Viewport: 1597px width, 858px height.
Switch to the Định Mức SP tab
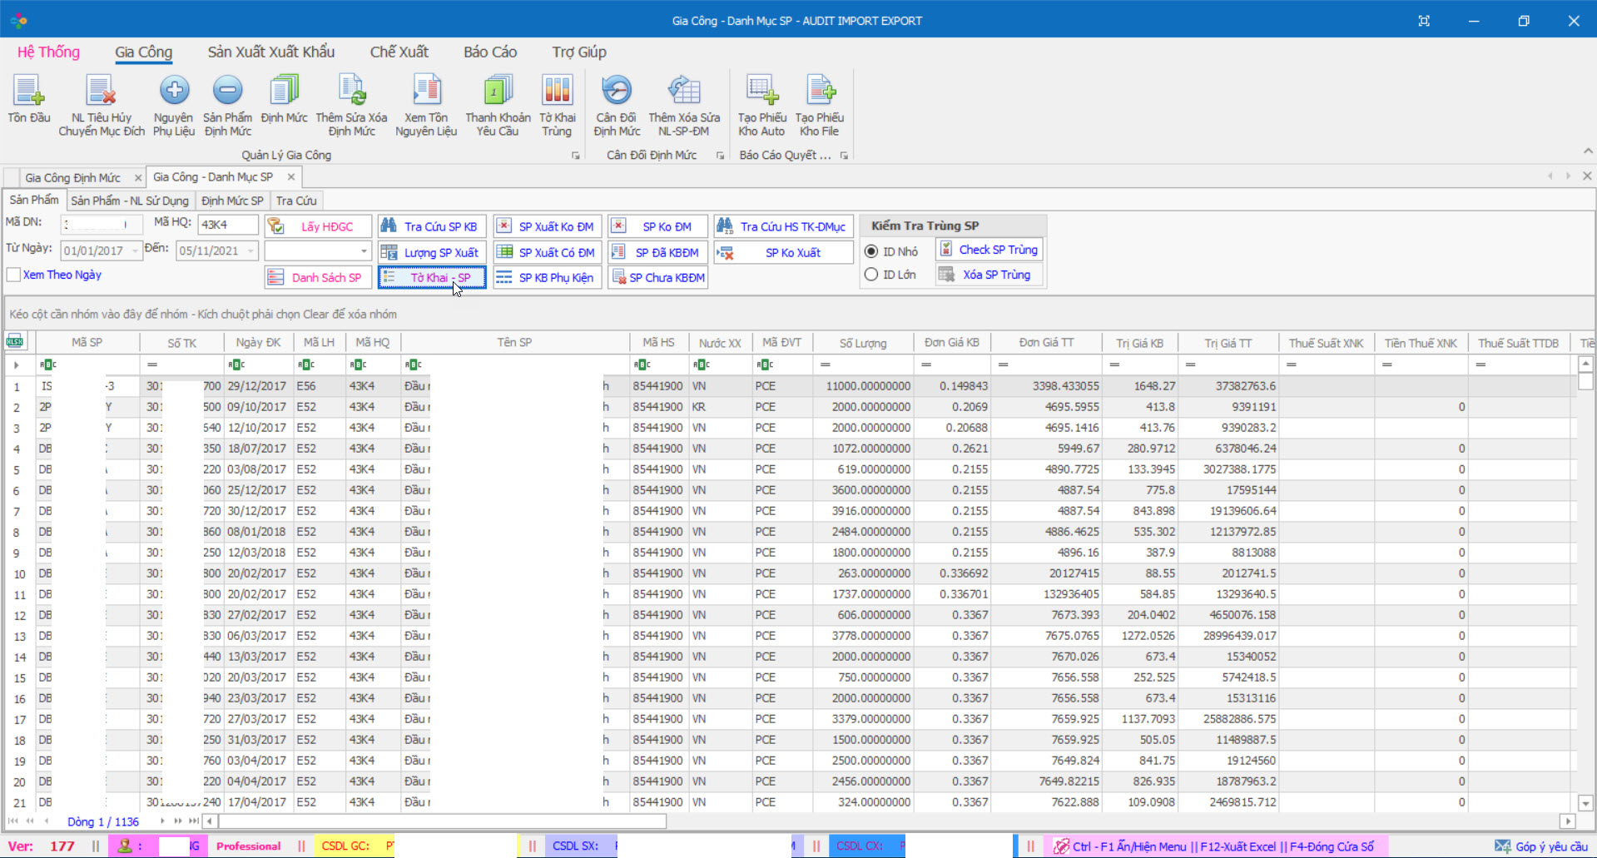[x=232, y=201]
